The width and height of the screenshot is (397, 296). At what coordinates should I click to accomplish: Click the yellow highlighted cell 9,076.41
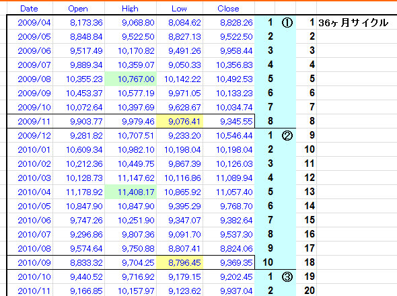[180, 122]
